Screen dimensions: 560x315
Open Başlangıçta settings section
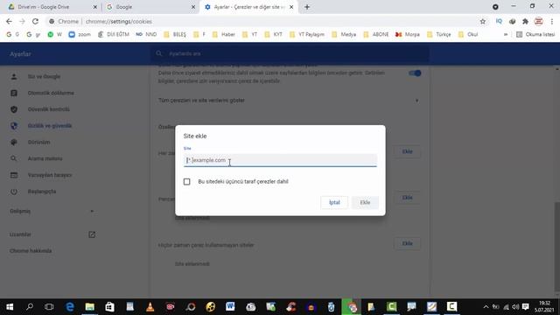pyautogui.click(x=42, y=192)
